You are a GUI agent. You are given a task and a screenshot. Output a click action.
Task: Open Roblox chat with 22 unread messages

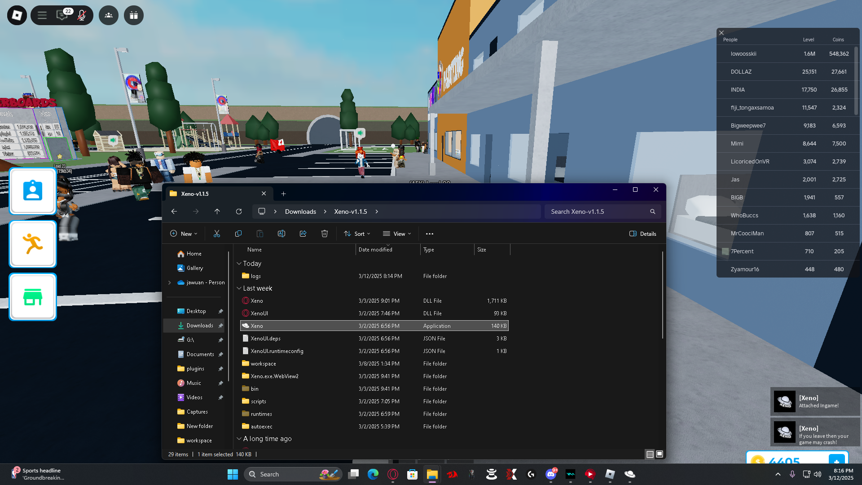coord(62,15)
